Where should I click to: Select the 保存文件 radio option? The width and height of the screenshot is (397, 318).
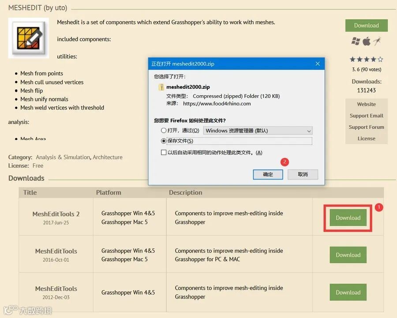164,141
